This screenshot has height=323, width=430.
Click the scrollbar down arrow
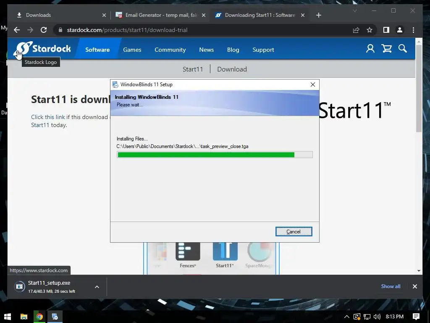tap(419, 271)
